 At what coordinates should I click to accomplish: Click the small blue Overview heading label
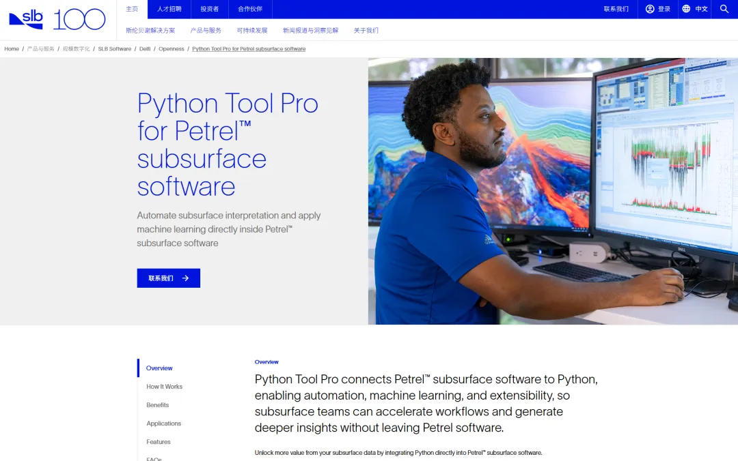pyautogui.click(x=266, y=362)
